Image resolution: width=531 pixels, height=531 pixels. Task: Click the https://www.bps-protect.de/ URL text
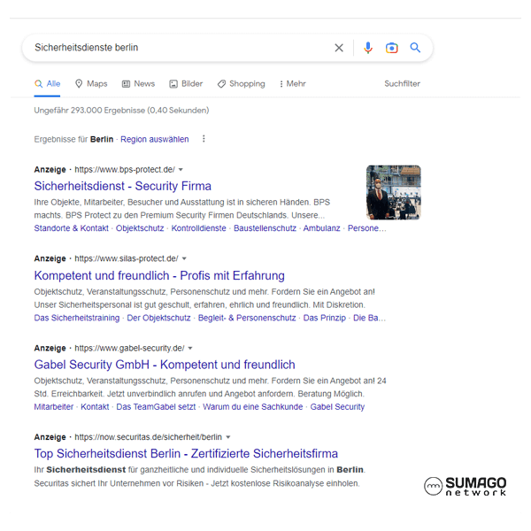(125, 170)
